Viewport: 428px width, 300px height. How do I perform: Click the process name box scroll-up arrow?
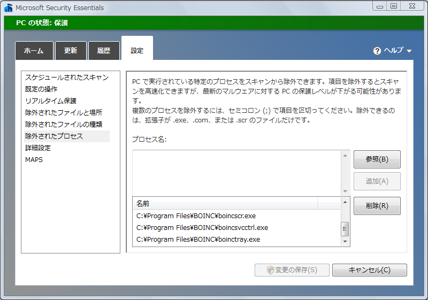click(345, 156)
